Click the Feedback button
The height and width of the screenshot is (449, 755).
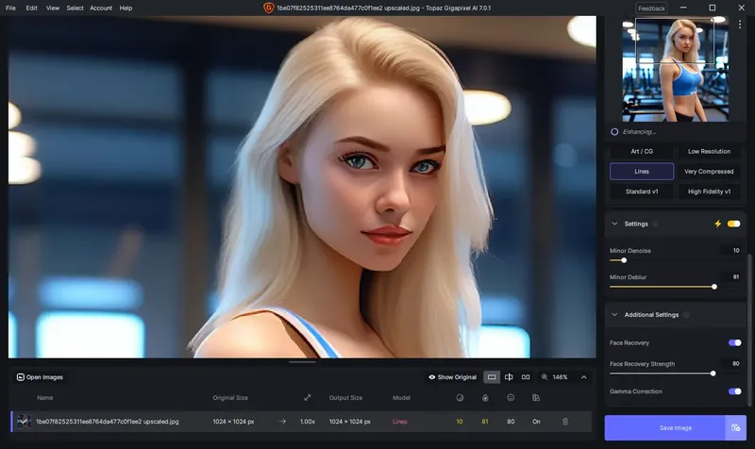[x=651, y=8]
